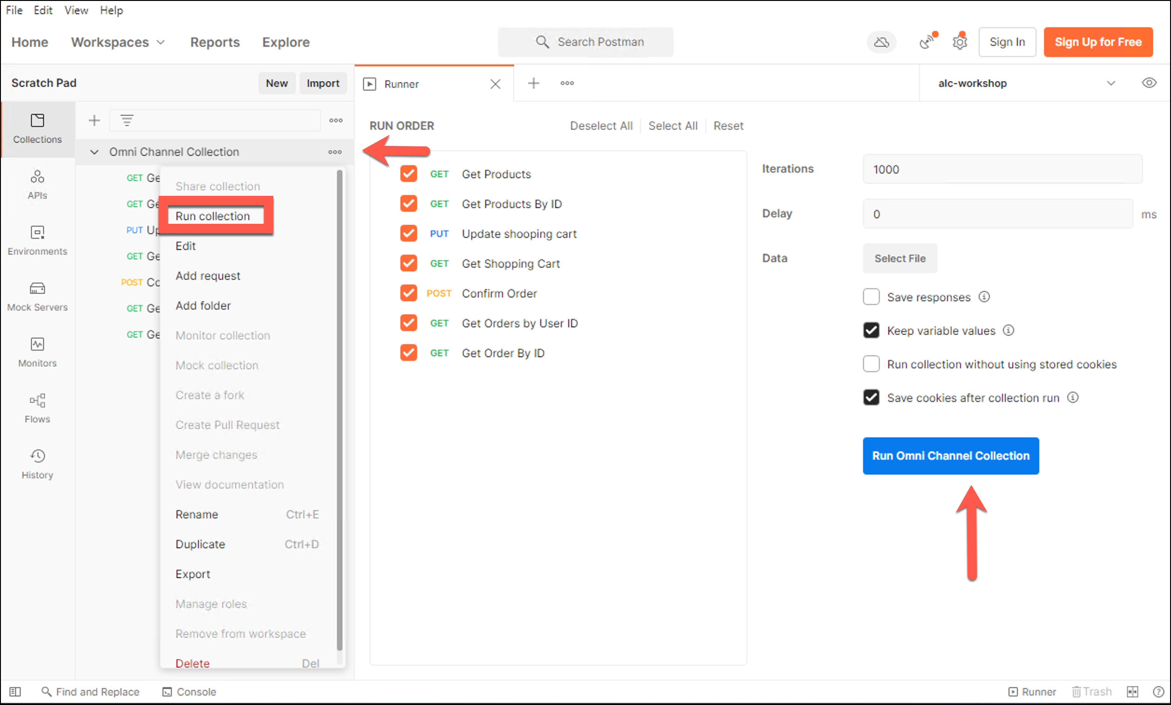The height and width of the screenshot is (705, 1171).
Task: Open the Monitors sidebar icon
Action: 37,352
